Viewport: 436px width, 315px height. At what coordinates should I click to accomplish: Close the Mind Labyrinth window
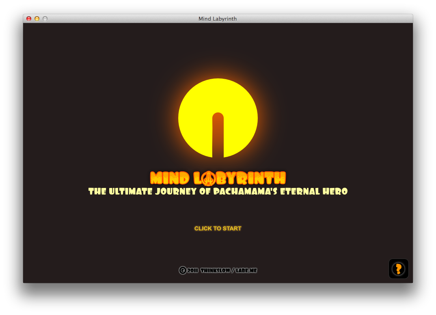pyautogui.click(x=29, y=19)
